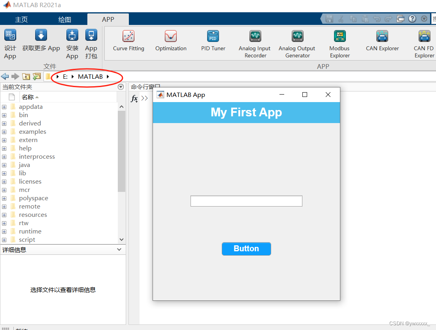
Task: Click the My First App title label
Action: (246, 112)
